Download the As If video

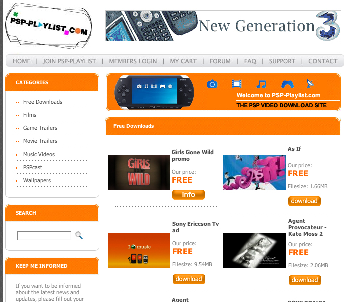pos(304,201)
